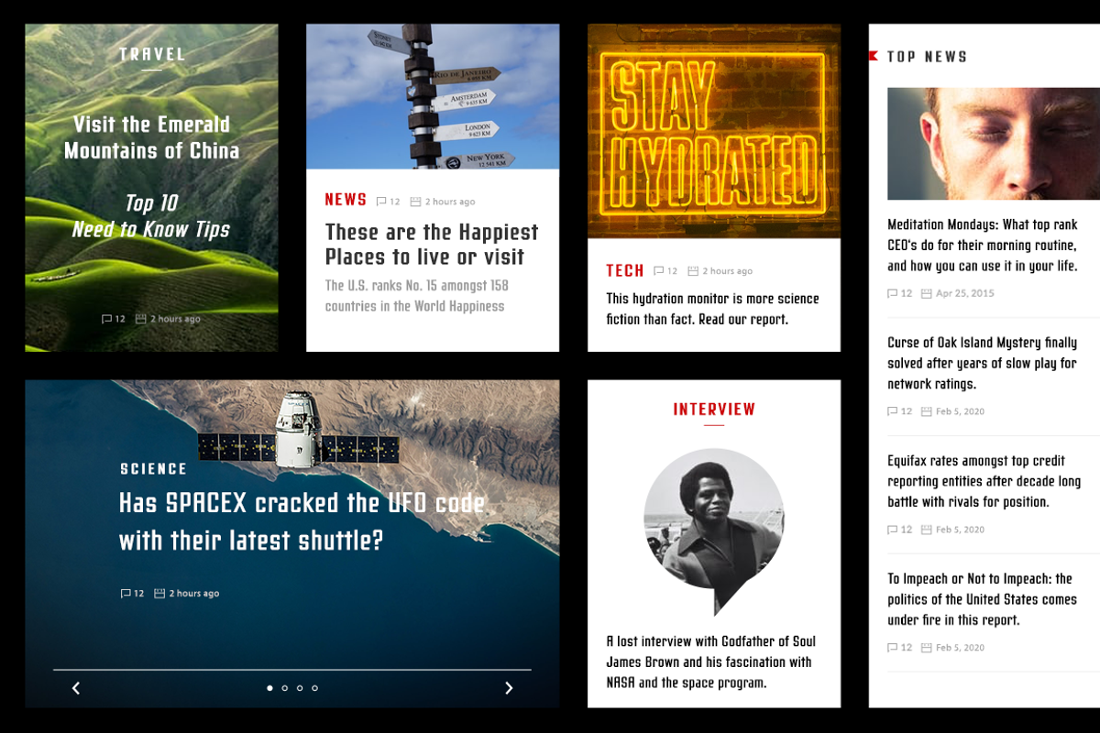Open Equifax rates article headline
Screen dimensions: 1100x733
coord(984,481)
